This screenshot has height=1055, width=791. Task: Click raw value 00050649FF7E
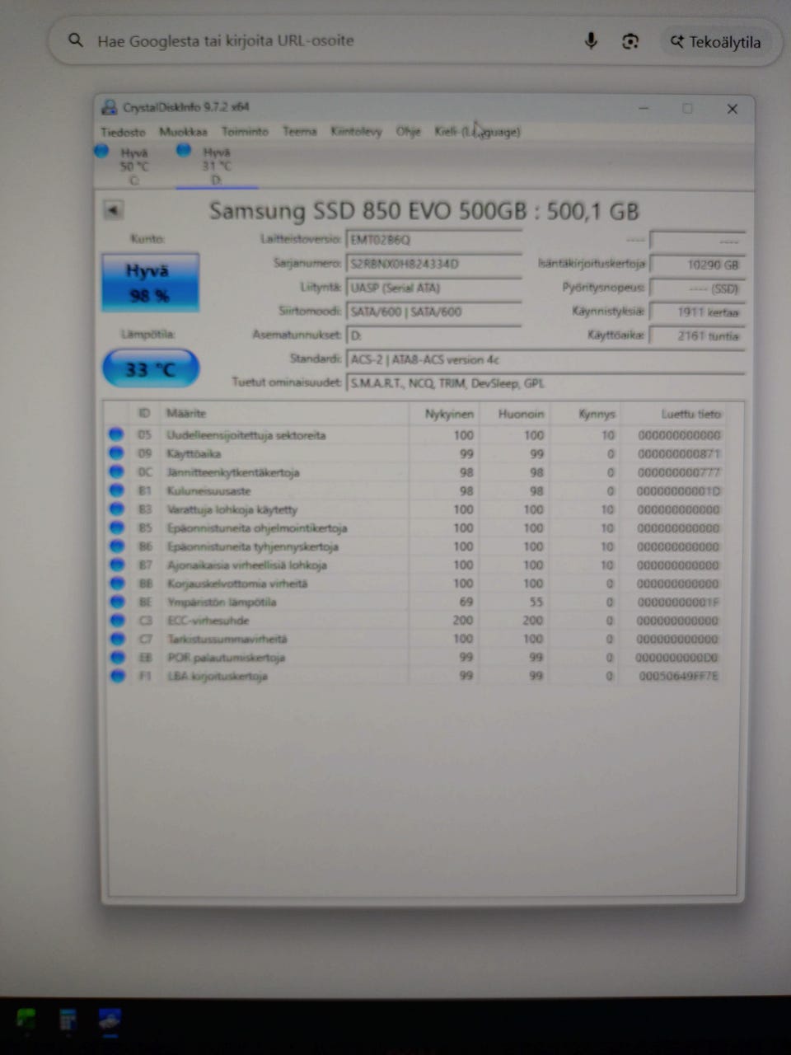tap(679, 676)
